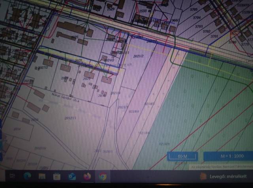This screenshot has width=253, height=188.
Task: Open the Outlook taskbar icon
Action: [72, 176]
